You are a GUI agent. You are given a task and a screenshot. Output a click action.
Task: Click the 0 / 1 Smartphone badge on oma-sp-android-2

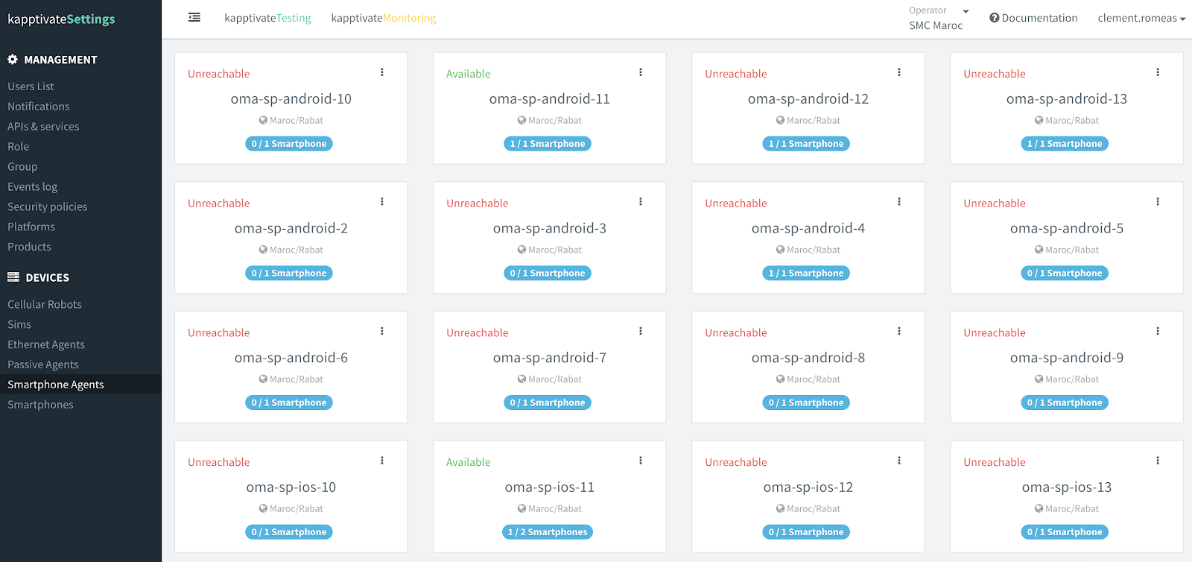(289, 274)
